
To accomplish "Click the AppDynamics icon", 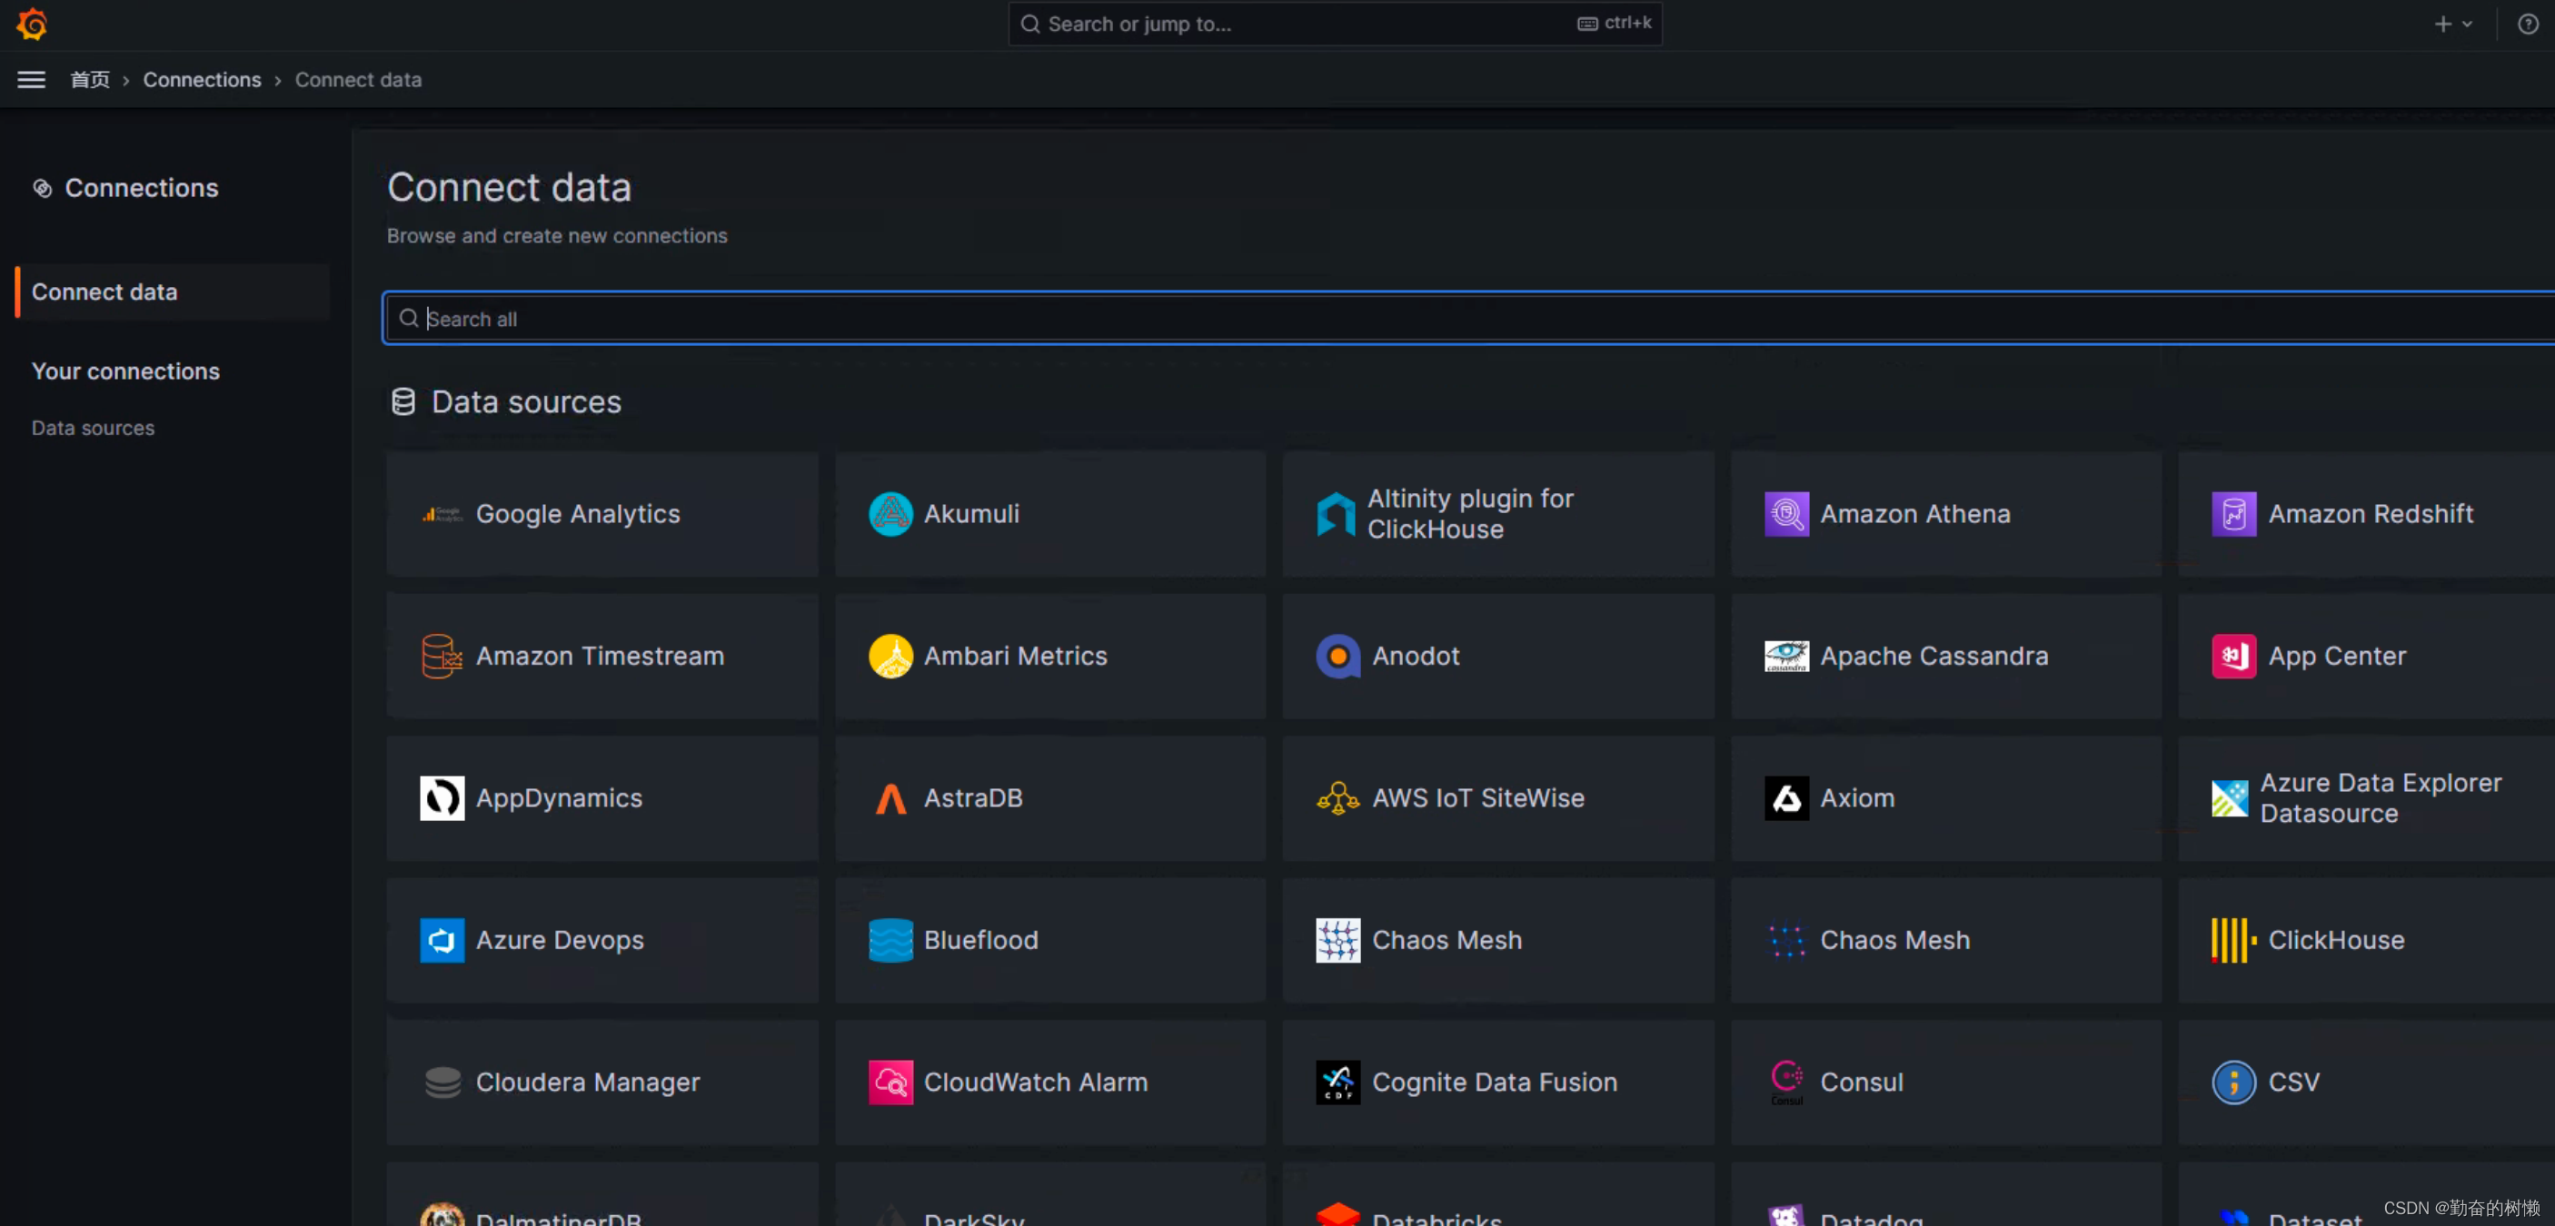I will click(x=442, y=798).
